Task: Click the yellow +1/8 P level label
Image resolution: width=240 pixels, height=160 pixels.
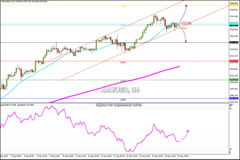Action: point(123,7)
